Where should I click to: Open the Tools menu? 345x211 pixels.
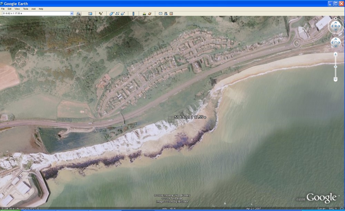[x=26, y=9]
